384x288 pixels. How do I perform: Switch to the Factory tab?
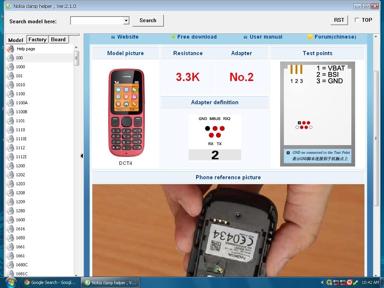[37, 39]
